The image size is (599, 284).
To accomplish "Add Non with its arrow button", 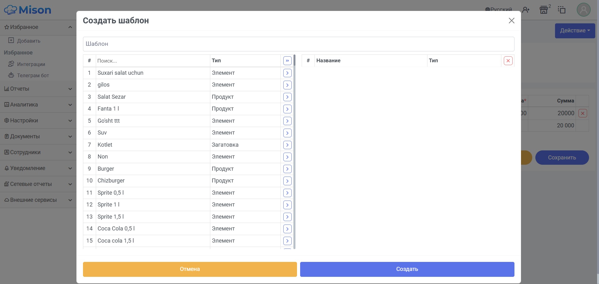I will 287,157.
